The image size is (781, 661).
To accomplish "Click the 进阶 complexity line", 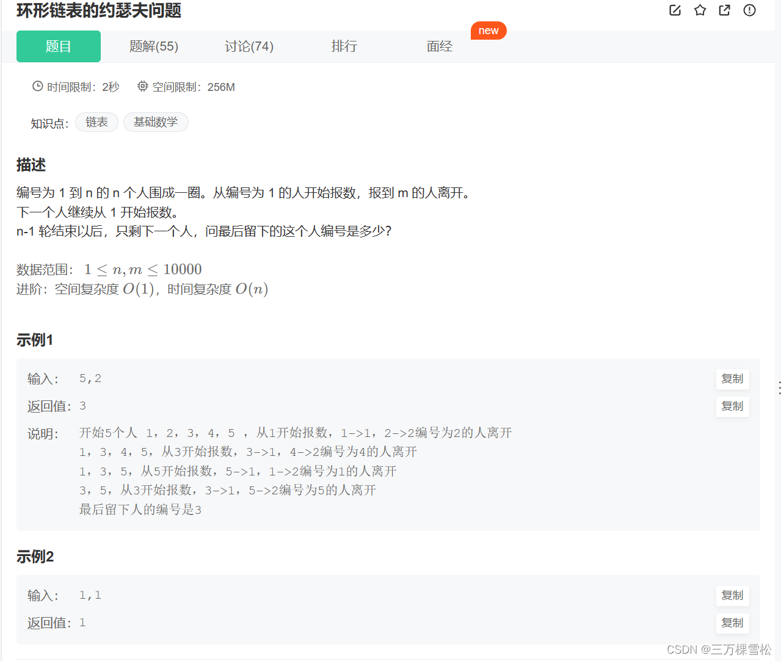I will pos(142,289).
